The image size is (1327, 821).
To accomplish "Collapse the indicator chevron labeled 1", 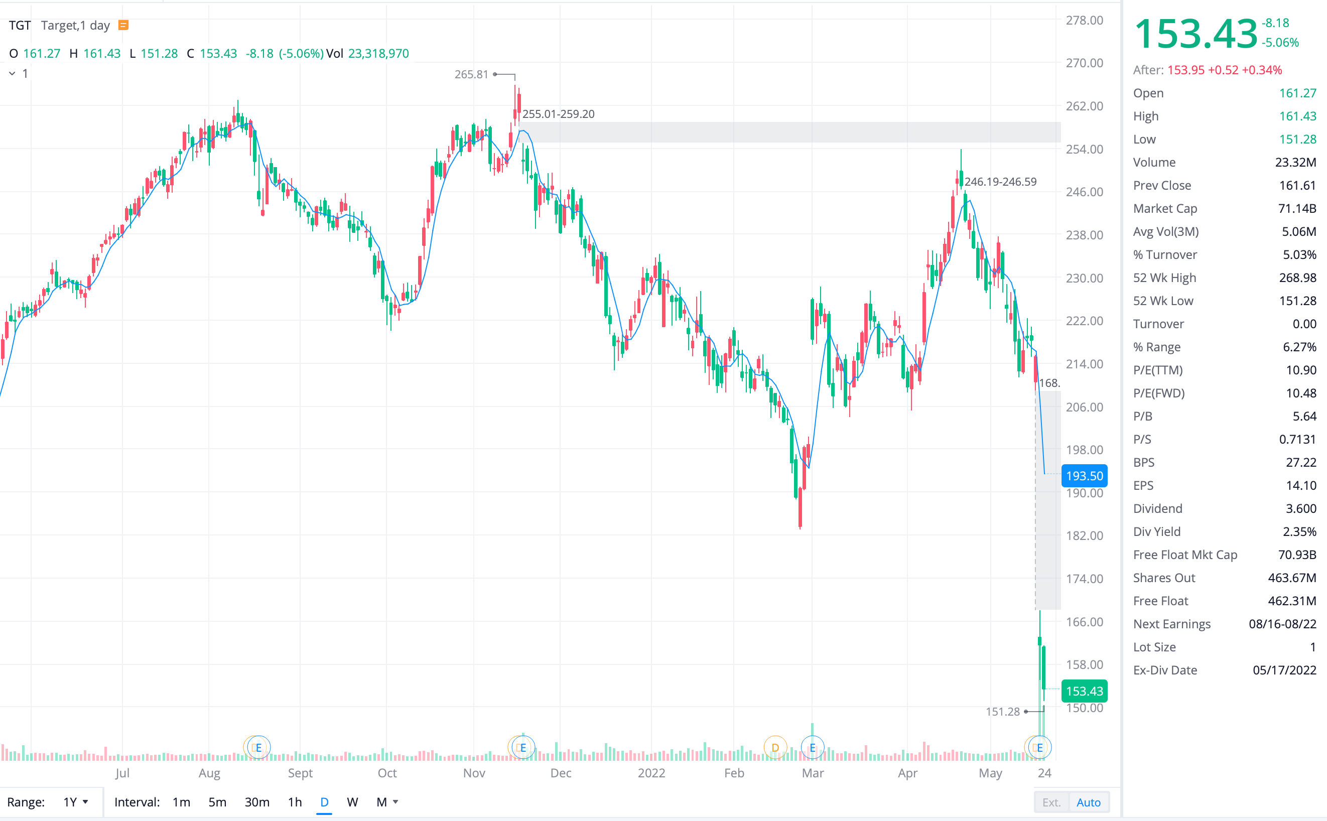I will 12,73.
